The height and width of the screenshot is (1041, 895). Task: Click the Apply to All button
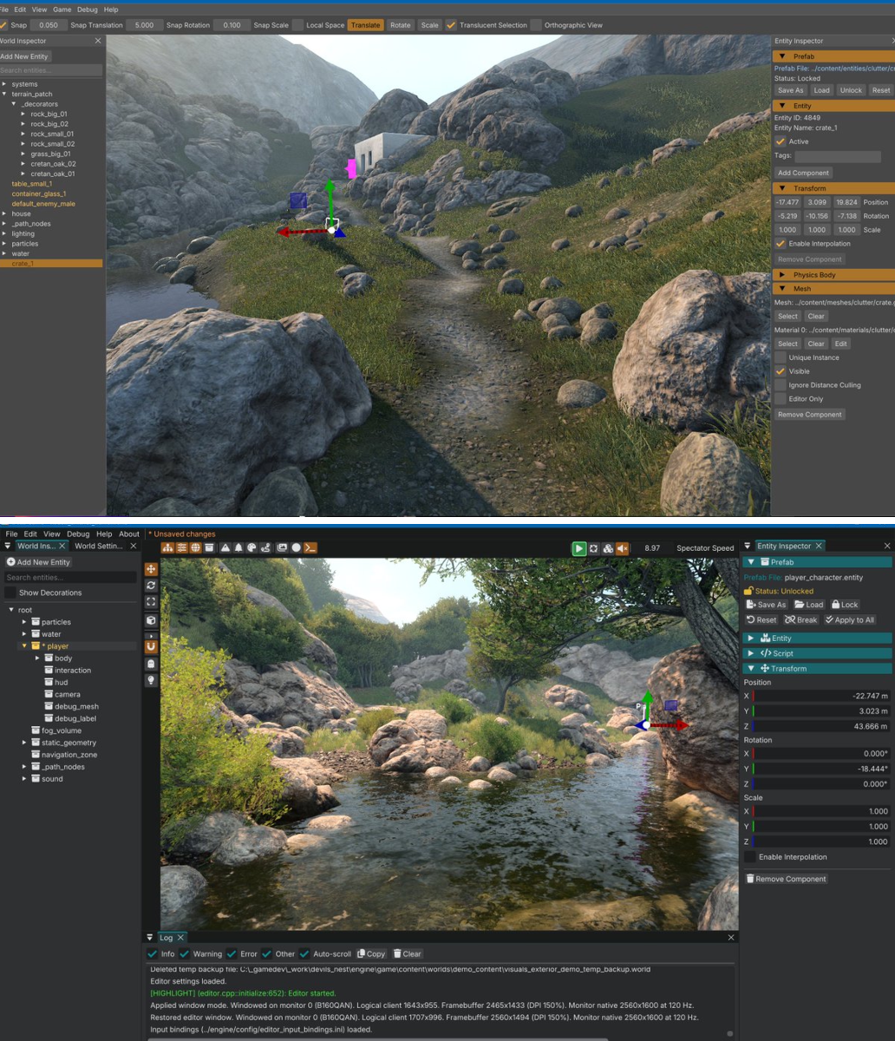point(850,620)
